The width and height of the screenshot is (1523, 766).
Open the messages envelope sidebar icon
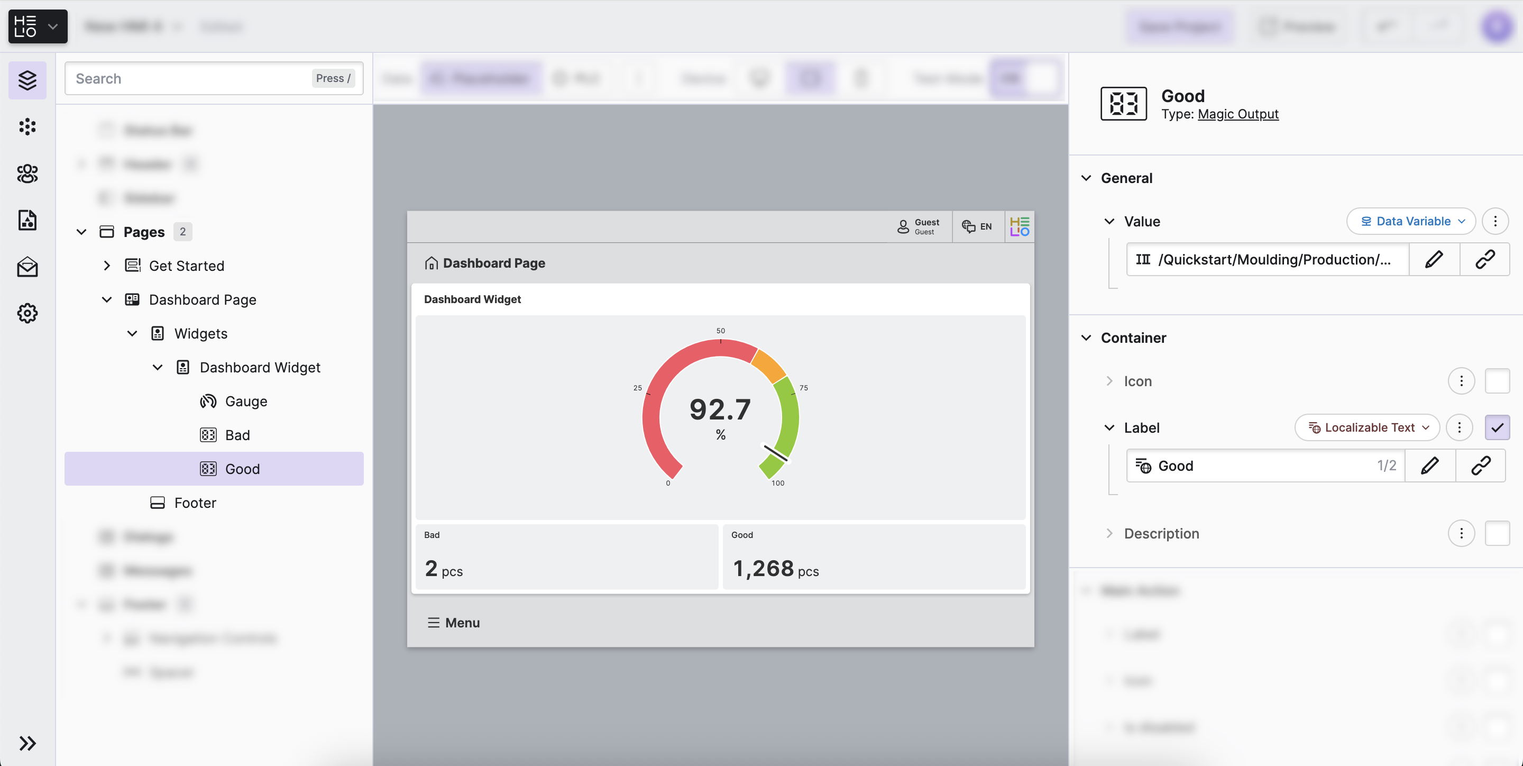[x=27, y=267]
